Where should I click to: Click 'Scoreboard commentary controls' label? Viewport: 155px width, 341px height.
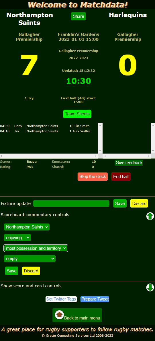(x=35, y=215)
